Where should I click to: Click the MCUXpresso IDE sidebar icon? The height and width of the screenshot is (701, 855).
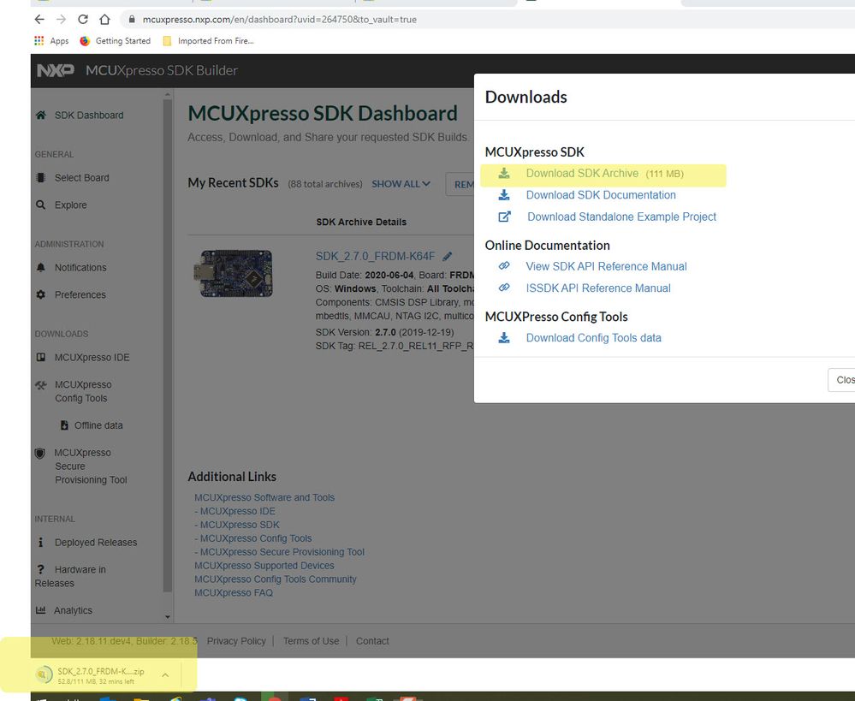[x=40, y=357]
